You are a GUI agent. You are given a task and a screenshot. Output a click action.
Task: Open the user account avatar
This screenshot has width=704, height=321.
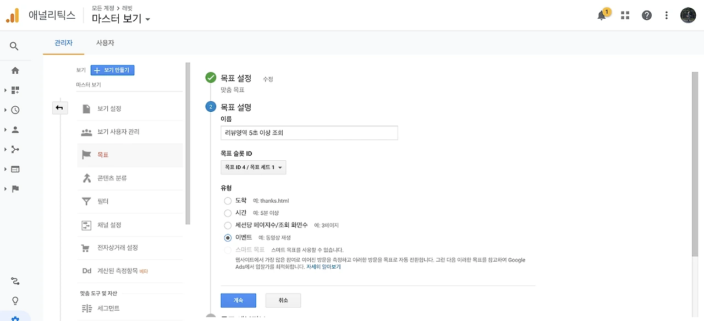point(688,15)
